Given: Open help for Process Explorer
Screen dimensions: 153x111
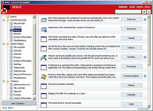Looking at the screenshot, I should 145,76.
